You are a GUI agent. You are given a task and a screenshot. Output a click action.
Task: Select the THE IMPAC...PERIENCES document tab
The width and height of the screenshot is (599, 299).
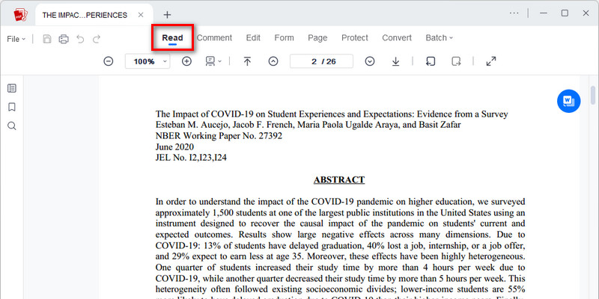[94, 15]
